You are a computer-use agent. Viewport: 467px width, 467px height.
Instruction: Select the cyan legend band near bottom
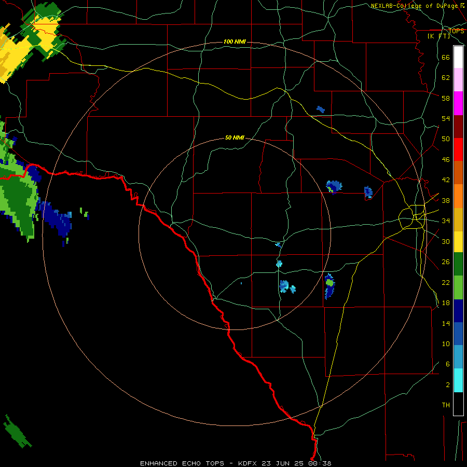click(x=458, y=380)
